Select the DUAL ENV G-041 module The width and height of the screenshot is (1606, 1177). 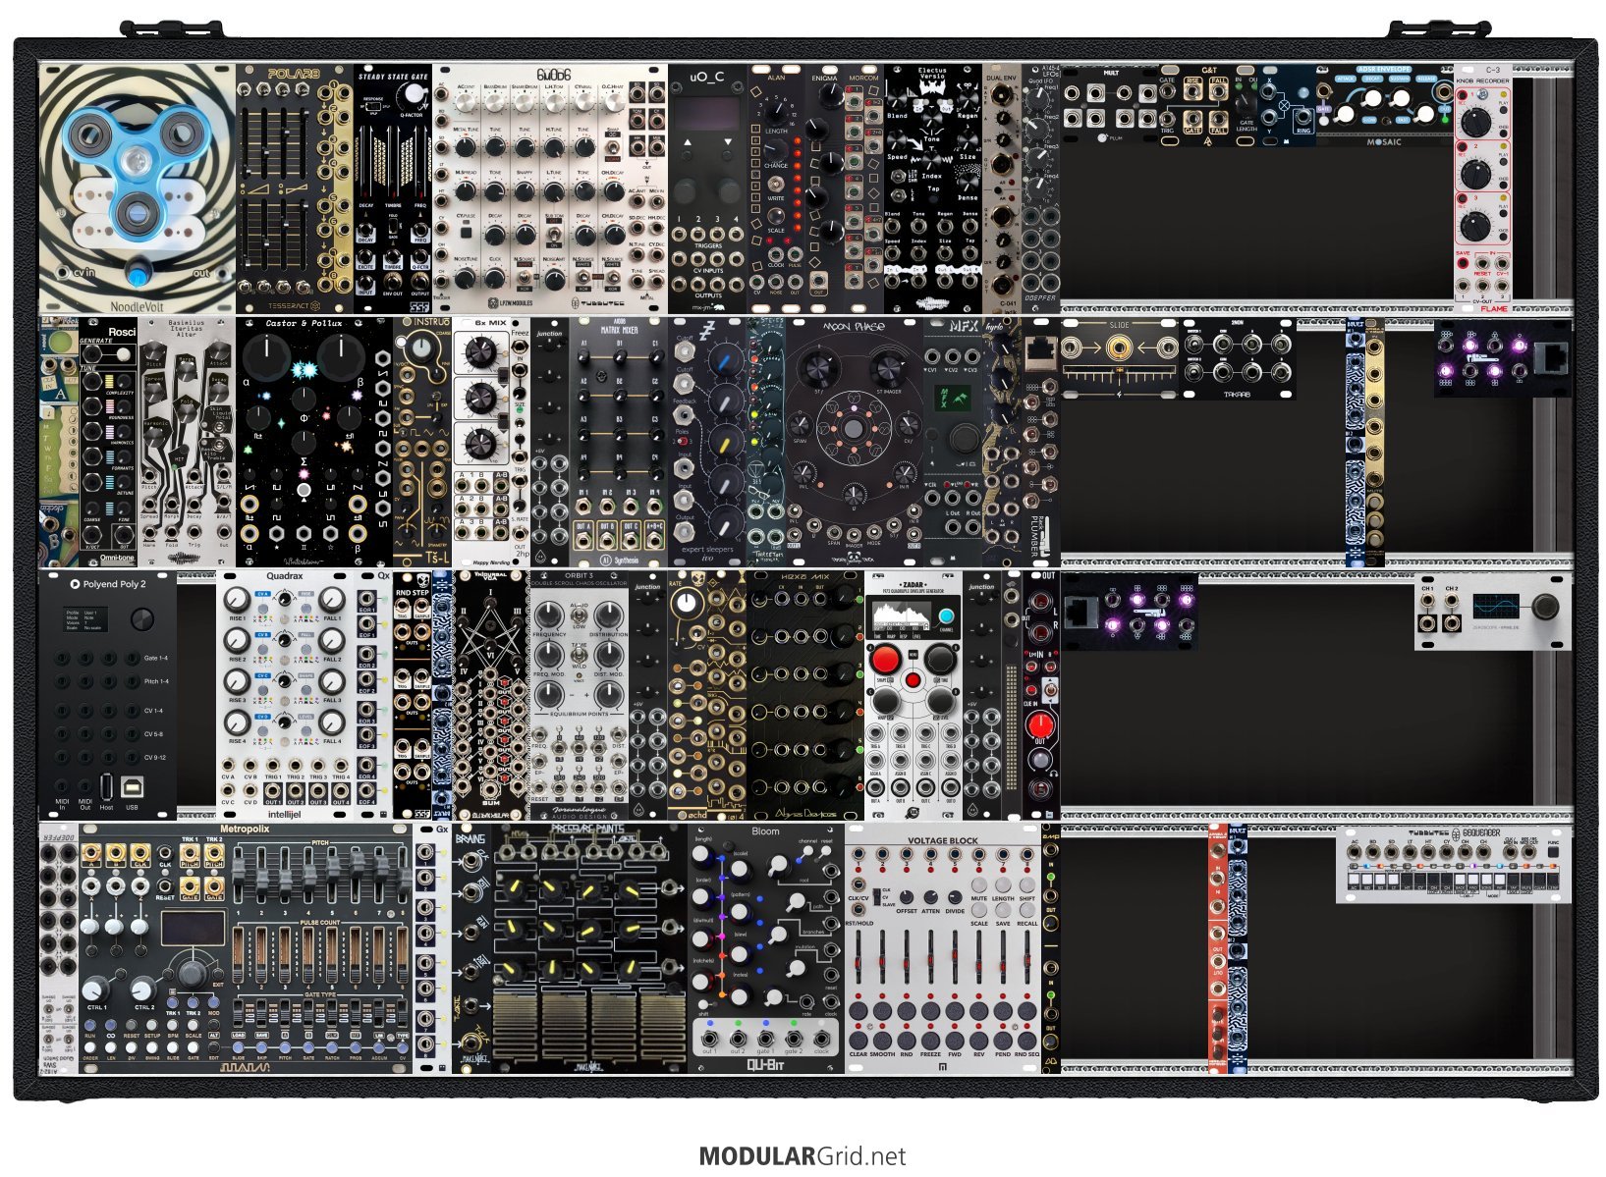click(1001, 189)
